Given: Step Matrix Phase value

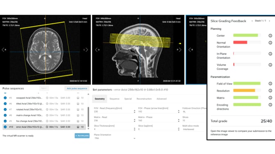Looking at the screenshot, I should pos(179,120).
